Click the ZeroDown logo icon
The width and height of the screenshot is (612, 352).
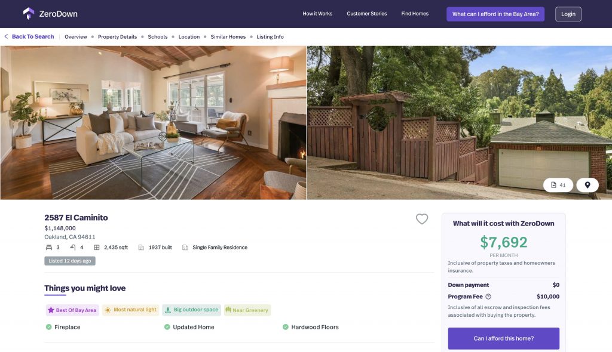[29, 14]
